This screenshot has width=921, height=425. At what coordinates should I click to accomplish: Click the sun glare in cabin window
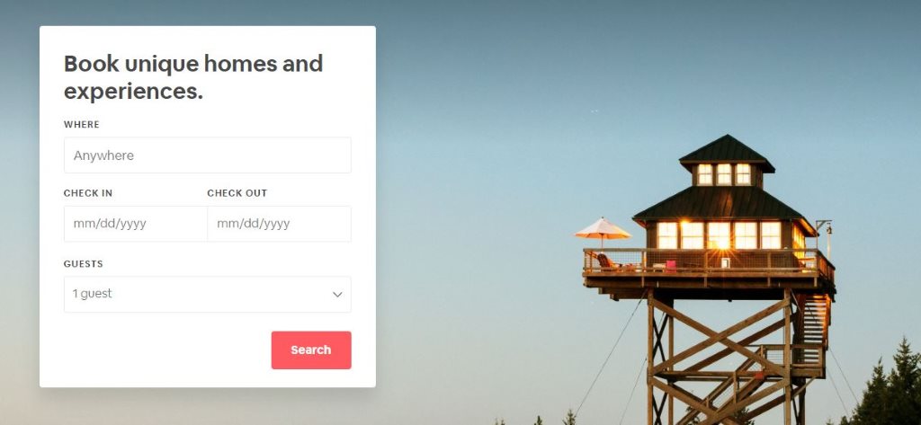tap(722, 240)
